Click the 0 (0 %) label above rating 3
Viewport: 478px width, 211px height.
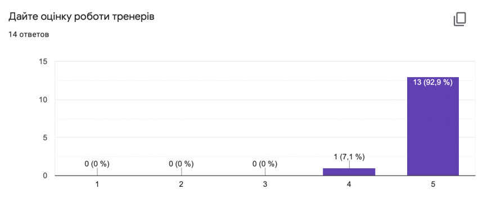coord(265,164)
